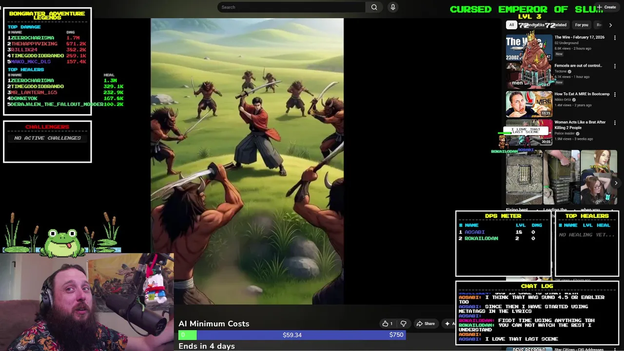Click the Police Insider channel name

[x=565, y=134]
